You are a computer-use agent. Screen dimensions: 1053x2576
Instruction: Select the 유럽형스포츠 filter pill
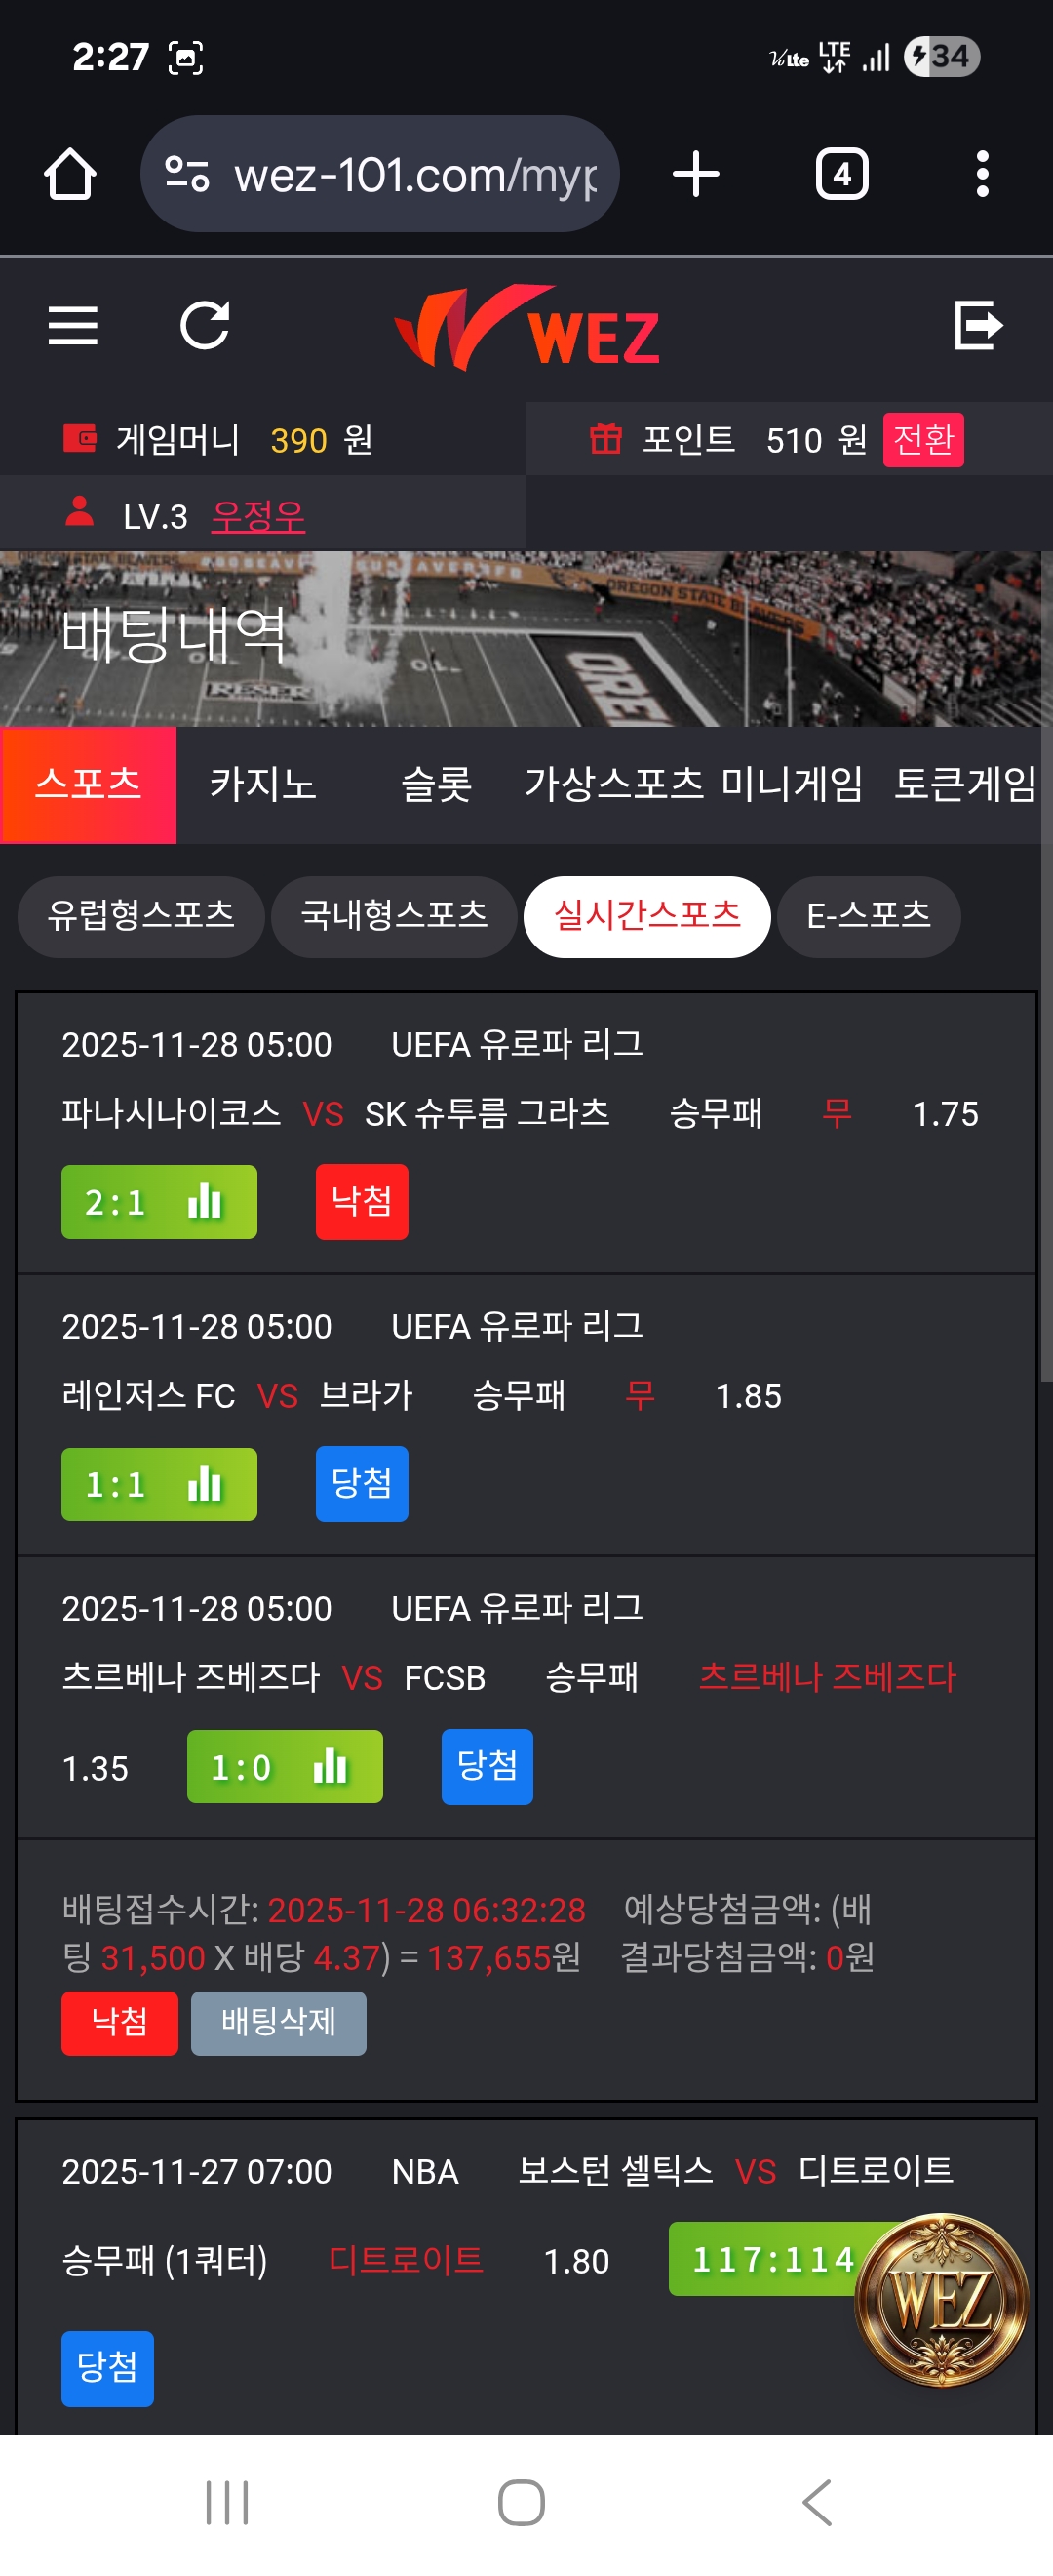tap(140, 916)
